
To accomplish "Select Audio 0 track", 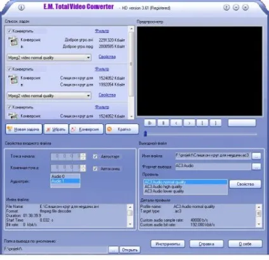I will [x=65, y=176].
